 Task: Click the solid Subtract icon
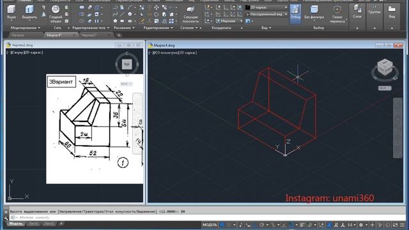82,14
